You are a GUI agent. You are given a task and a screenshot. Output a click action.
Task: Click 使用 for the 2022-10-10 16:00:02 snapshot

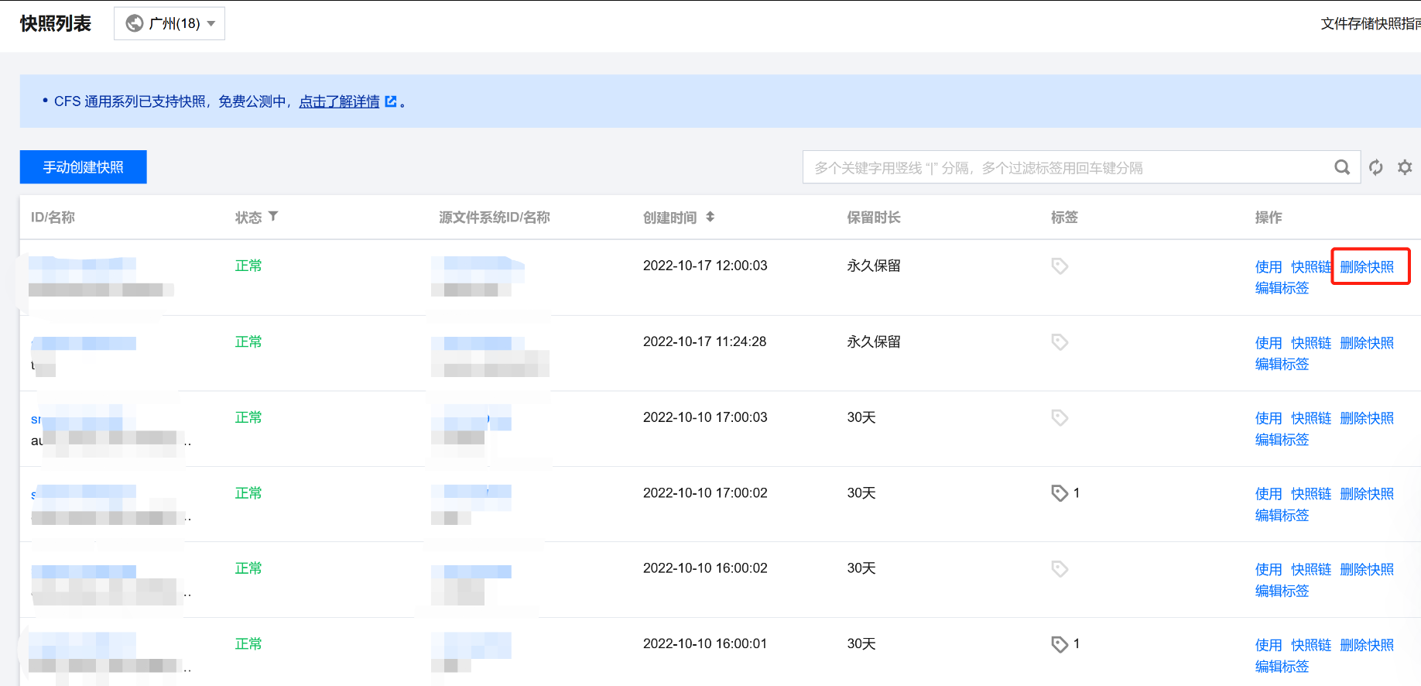(1269, 570)
